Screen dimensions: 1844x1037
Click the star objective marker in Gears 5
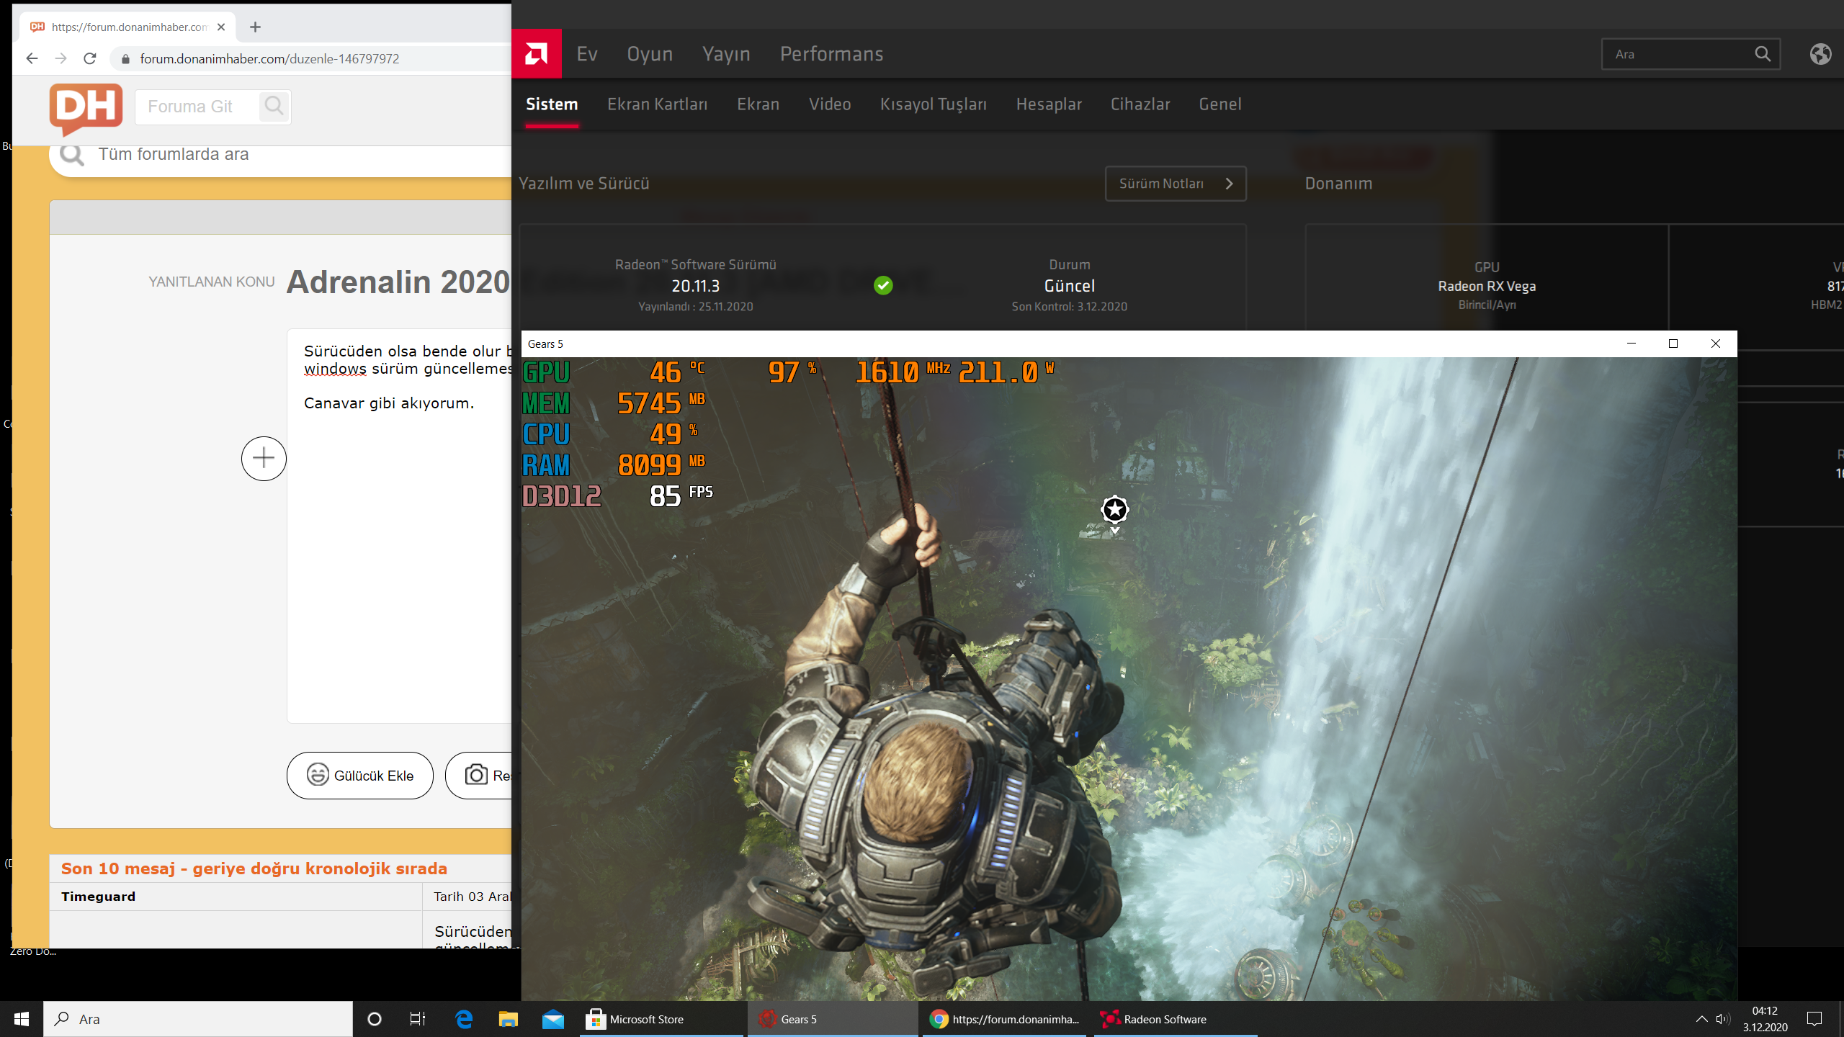(x=1114, y=510)
